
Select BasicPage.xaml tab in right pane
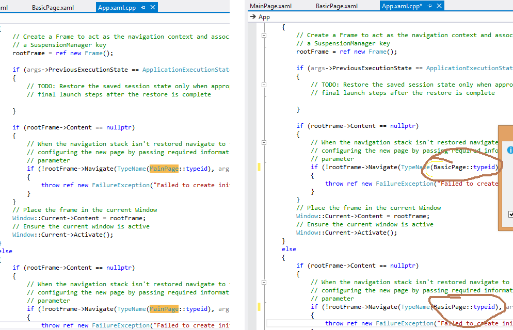pyautogui.click(x=336, y=6)
